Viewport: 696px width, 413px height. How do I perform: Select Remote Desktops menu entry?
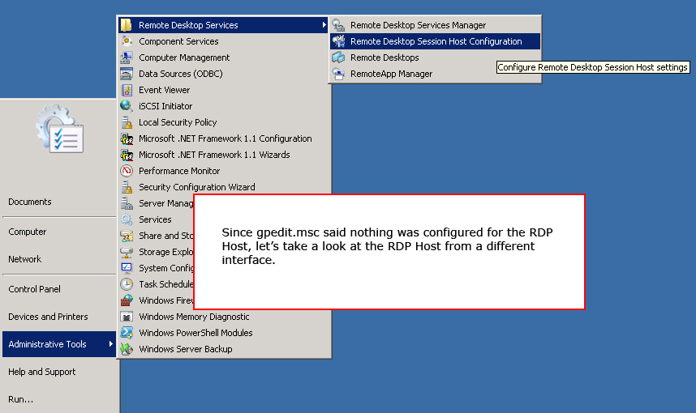click(x=435, y=57)
